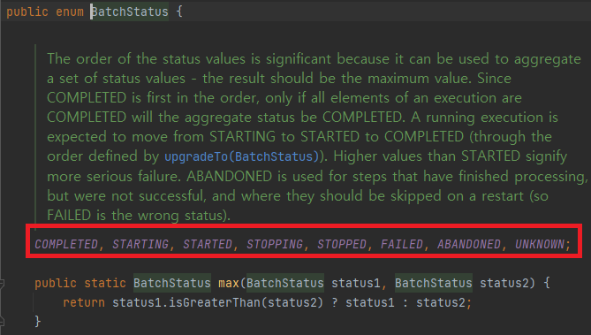591x335 pixels.
Task: Select the STARTING enum constant
Action: (x=140, y=244)
